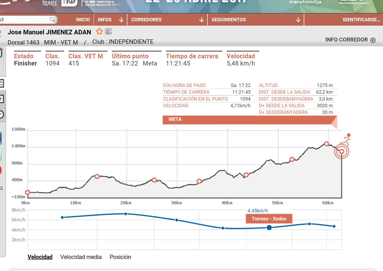This screenshot has width=383, height=271.
Task: Switch chart to Posición tab
Action: click(120, 257)
